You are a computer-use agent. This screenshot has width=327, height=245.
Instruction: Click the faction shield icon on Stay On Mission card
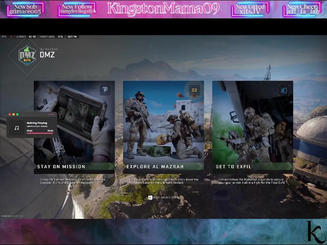pos(105,90)
